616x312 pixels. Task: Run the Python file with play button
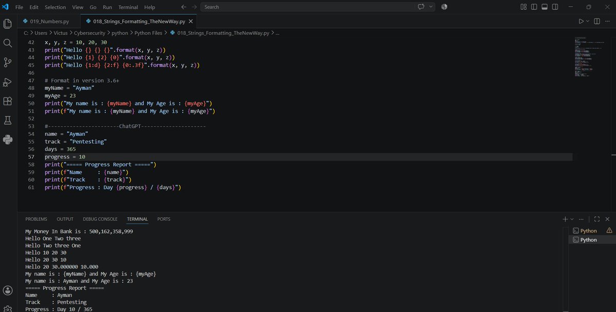pos(581,22)
